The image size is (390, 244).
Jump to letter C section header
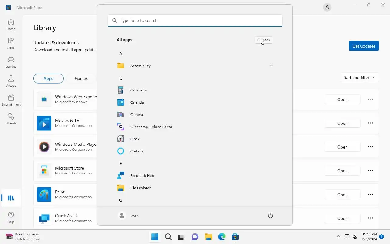121,78
